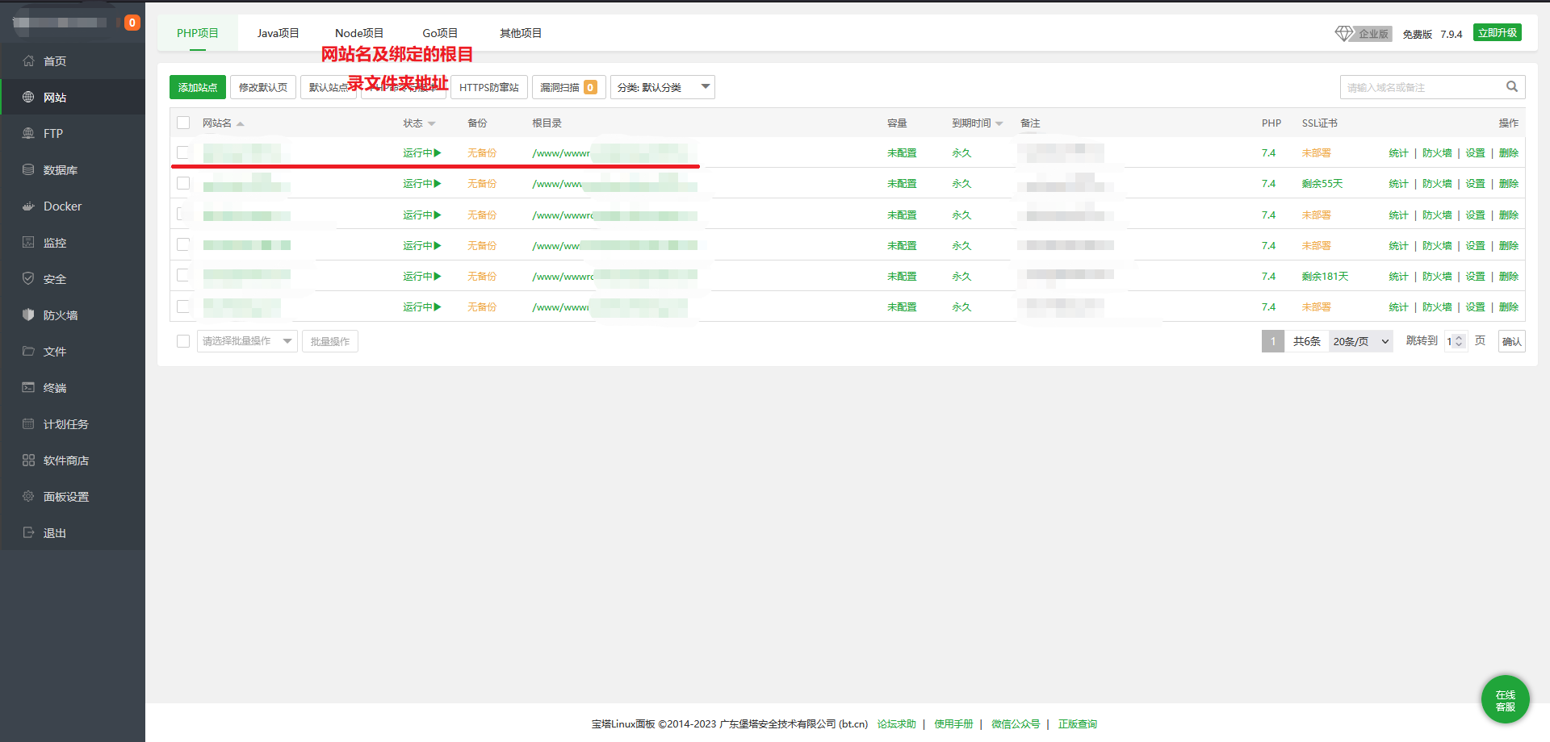Switch to the Java项目 tab
The width and height of the screenshot is (1550, 742).
click(278, 33)
